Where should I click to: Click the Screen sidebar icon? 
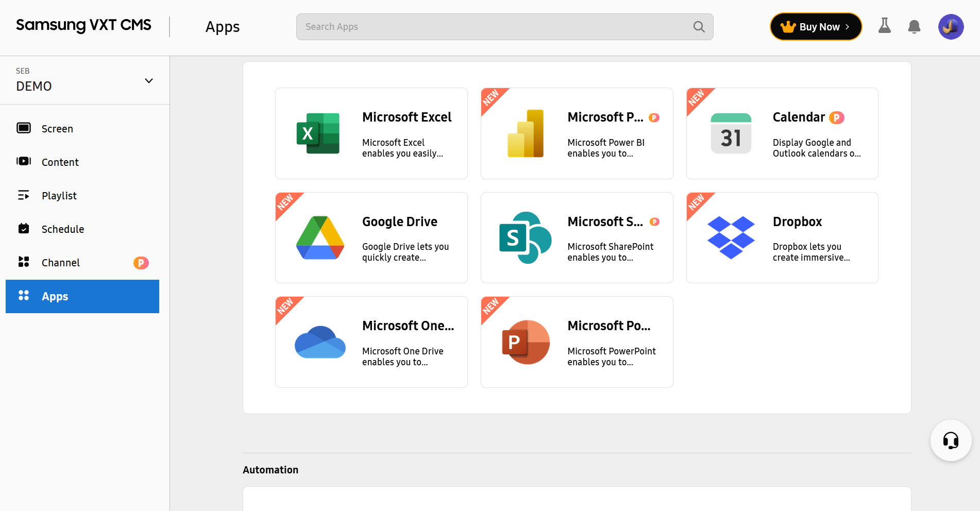coord(24,128)
